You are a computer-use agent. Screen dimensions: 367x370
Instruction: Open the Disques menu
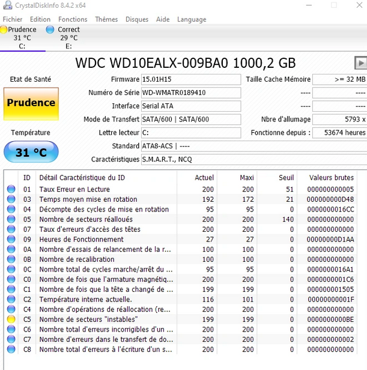(x=137, y=19)
